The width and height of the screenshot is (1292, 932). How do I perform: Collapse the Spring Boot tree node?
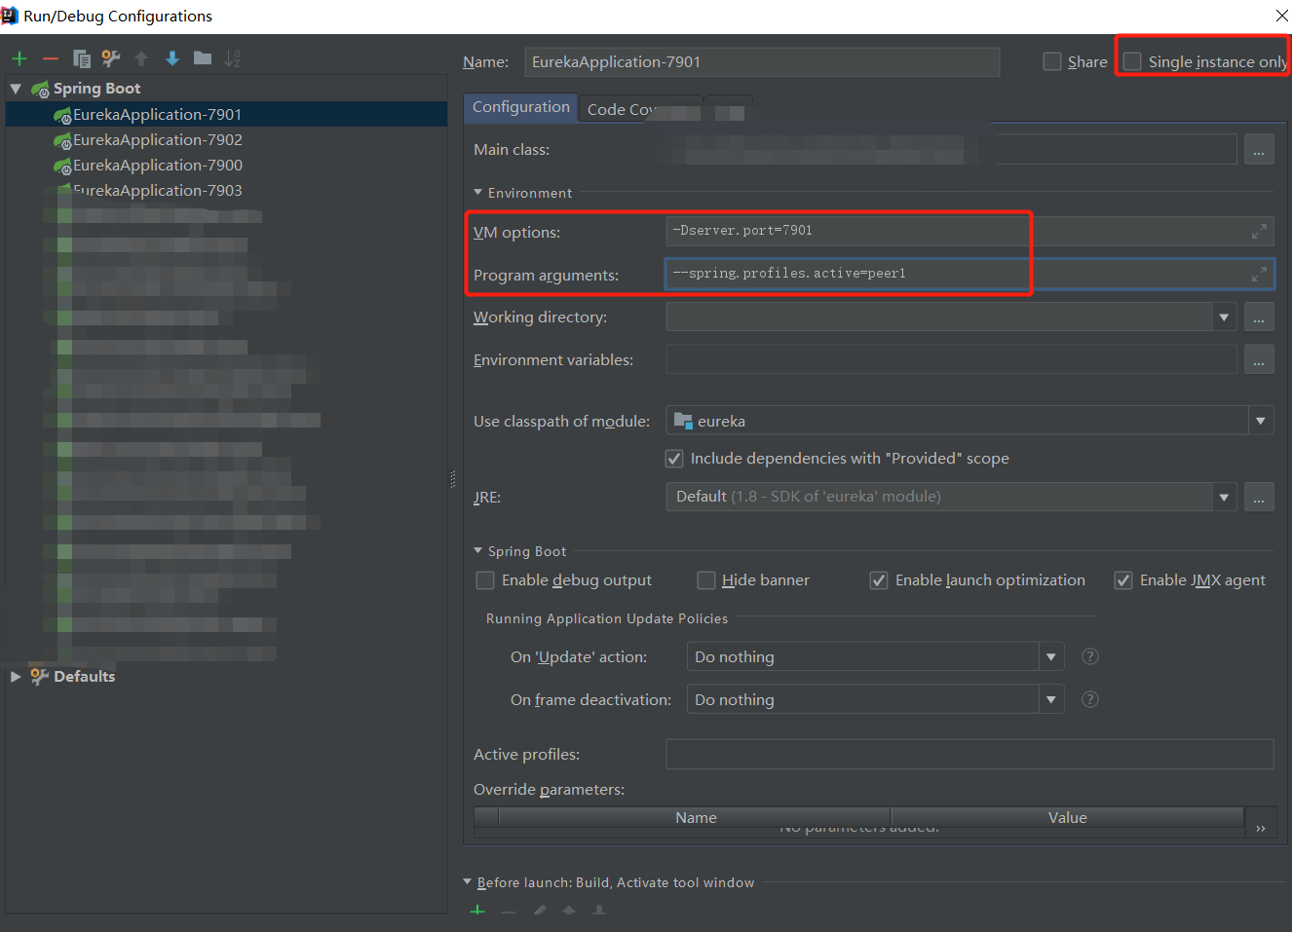[16, 89]
